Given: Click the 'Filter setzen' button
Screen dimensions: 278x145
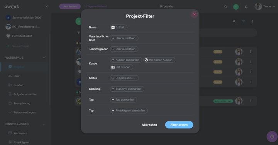Looking at the screenshot, I should 179,125.
